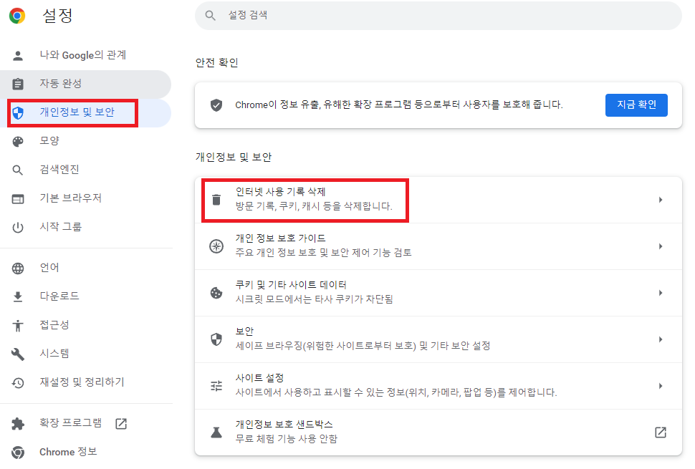This screenshot has height=469, width=695.
Task: Click the 설정 검색 search field
Action: tap(437, 14)
